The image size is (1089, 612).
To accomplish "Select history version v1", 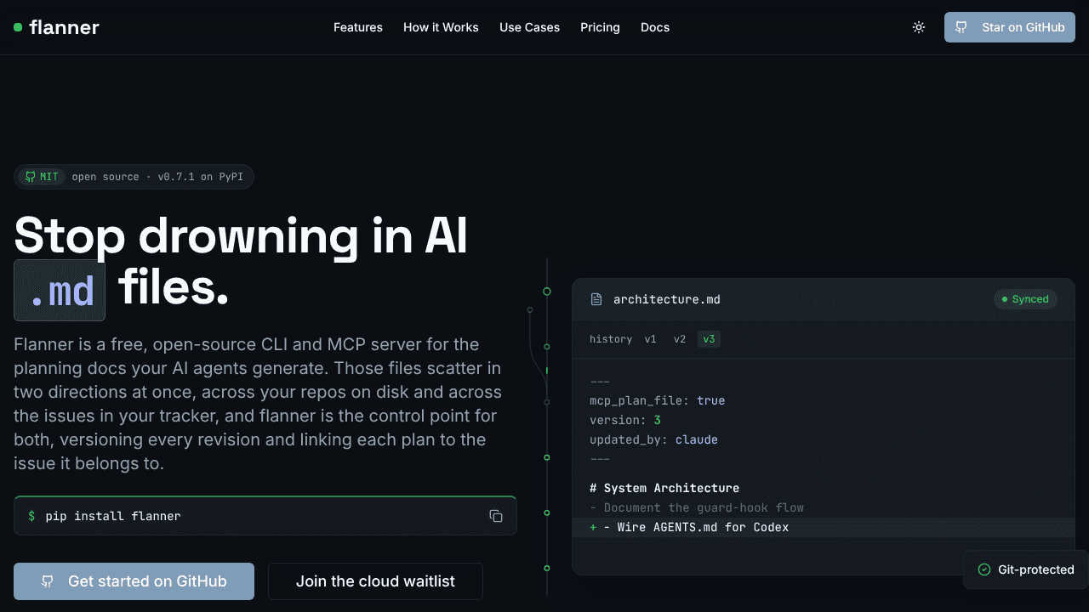I will coord(650,339).
